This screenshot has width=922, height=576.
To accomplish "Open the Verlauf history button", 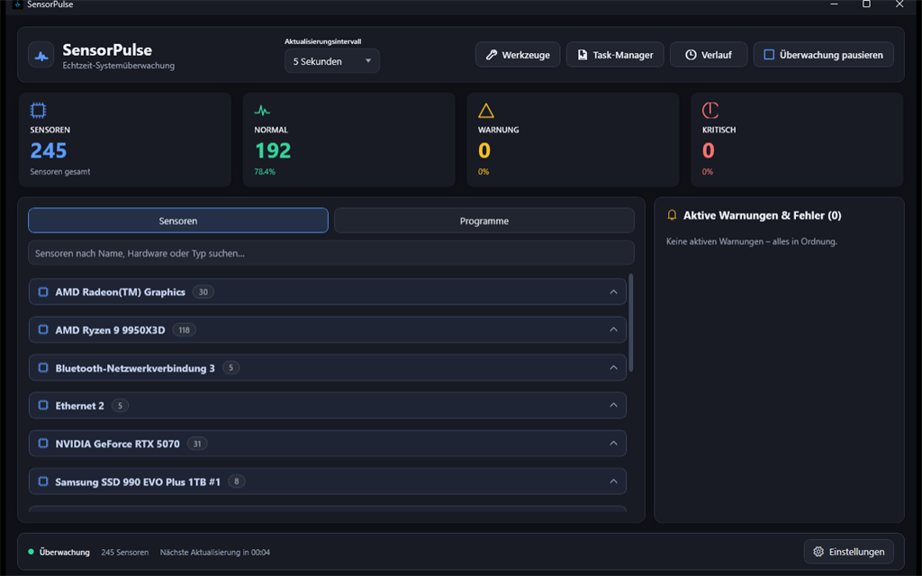I will (709, 55).
